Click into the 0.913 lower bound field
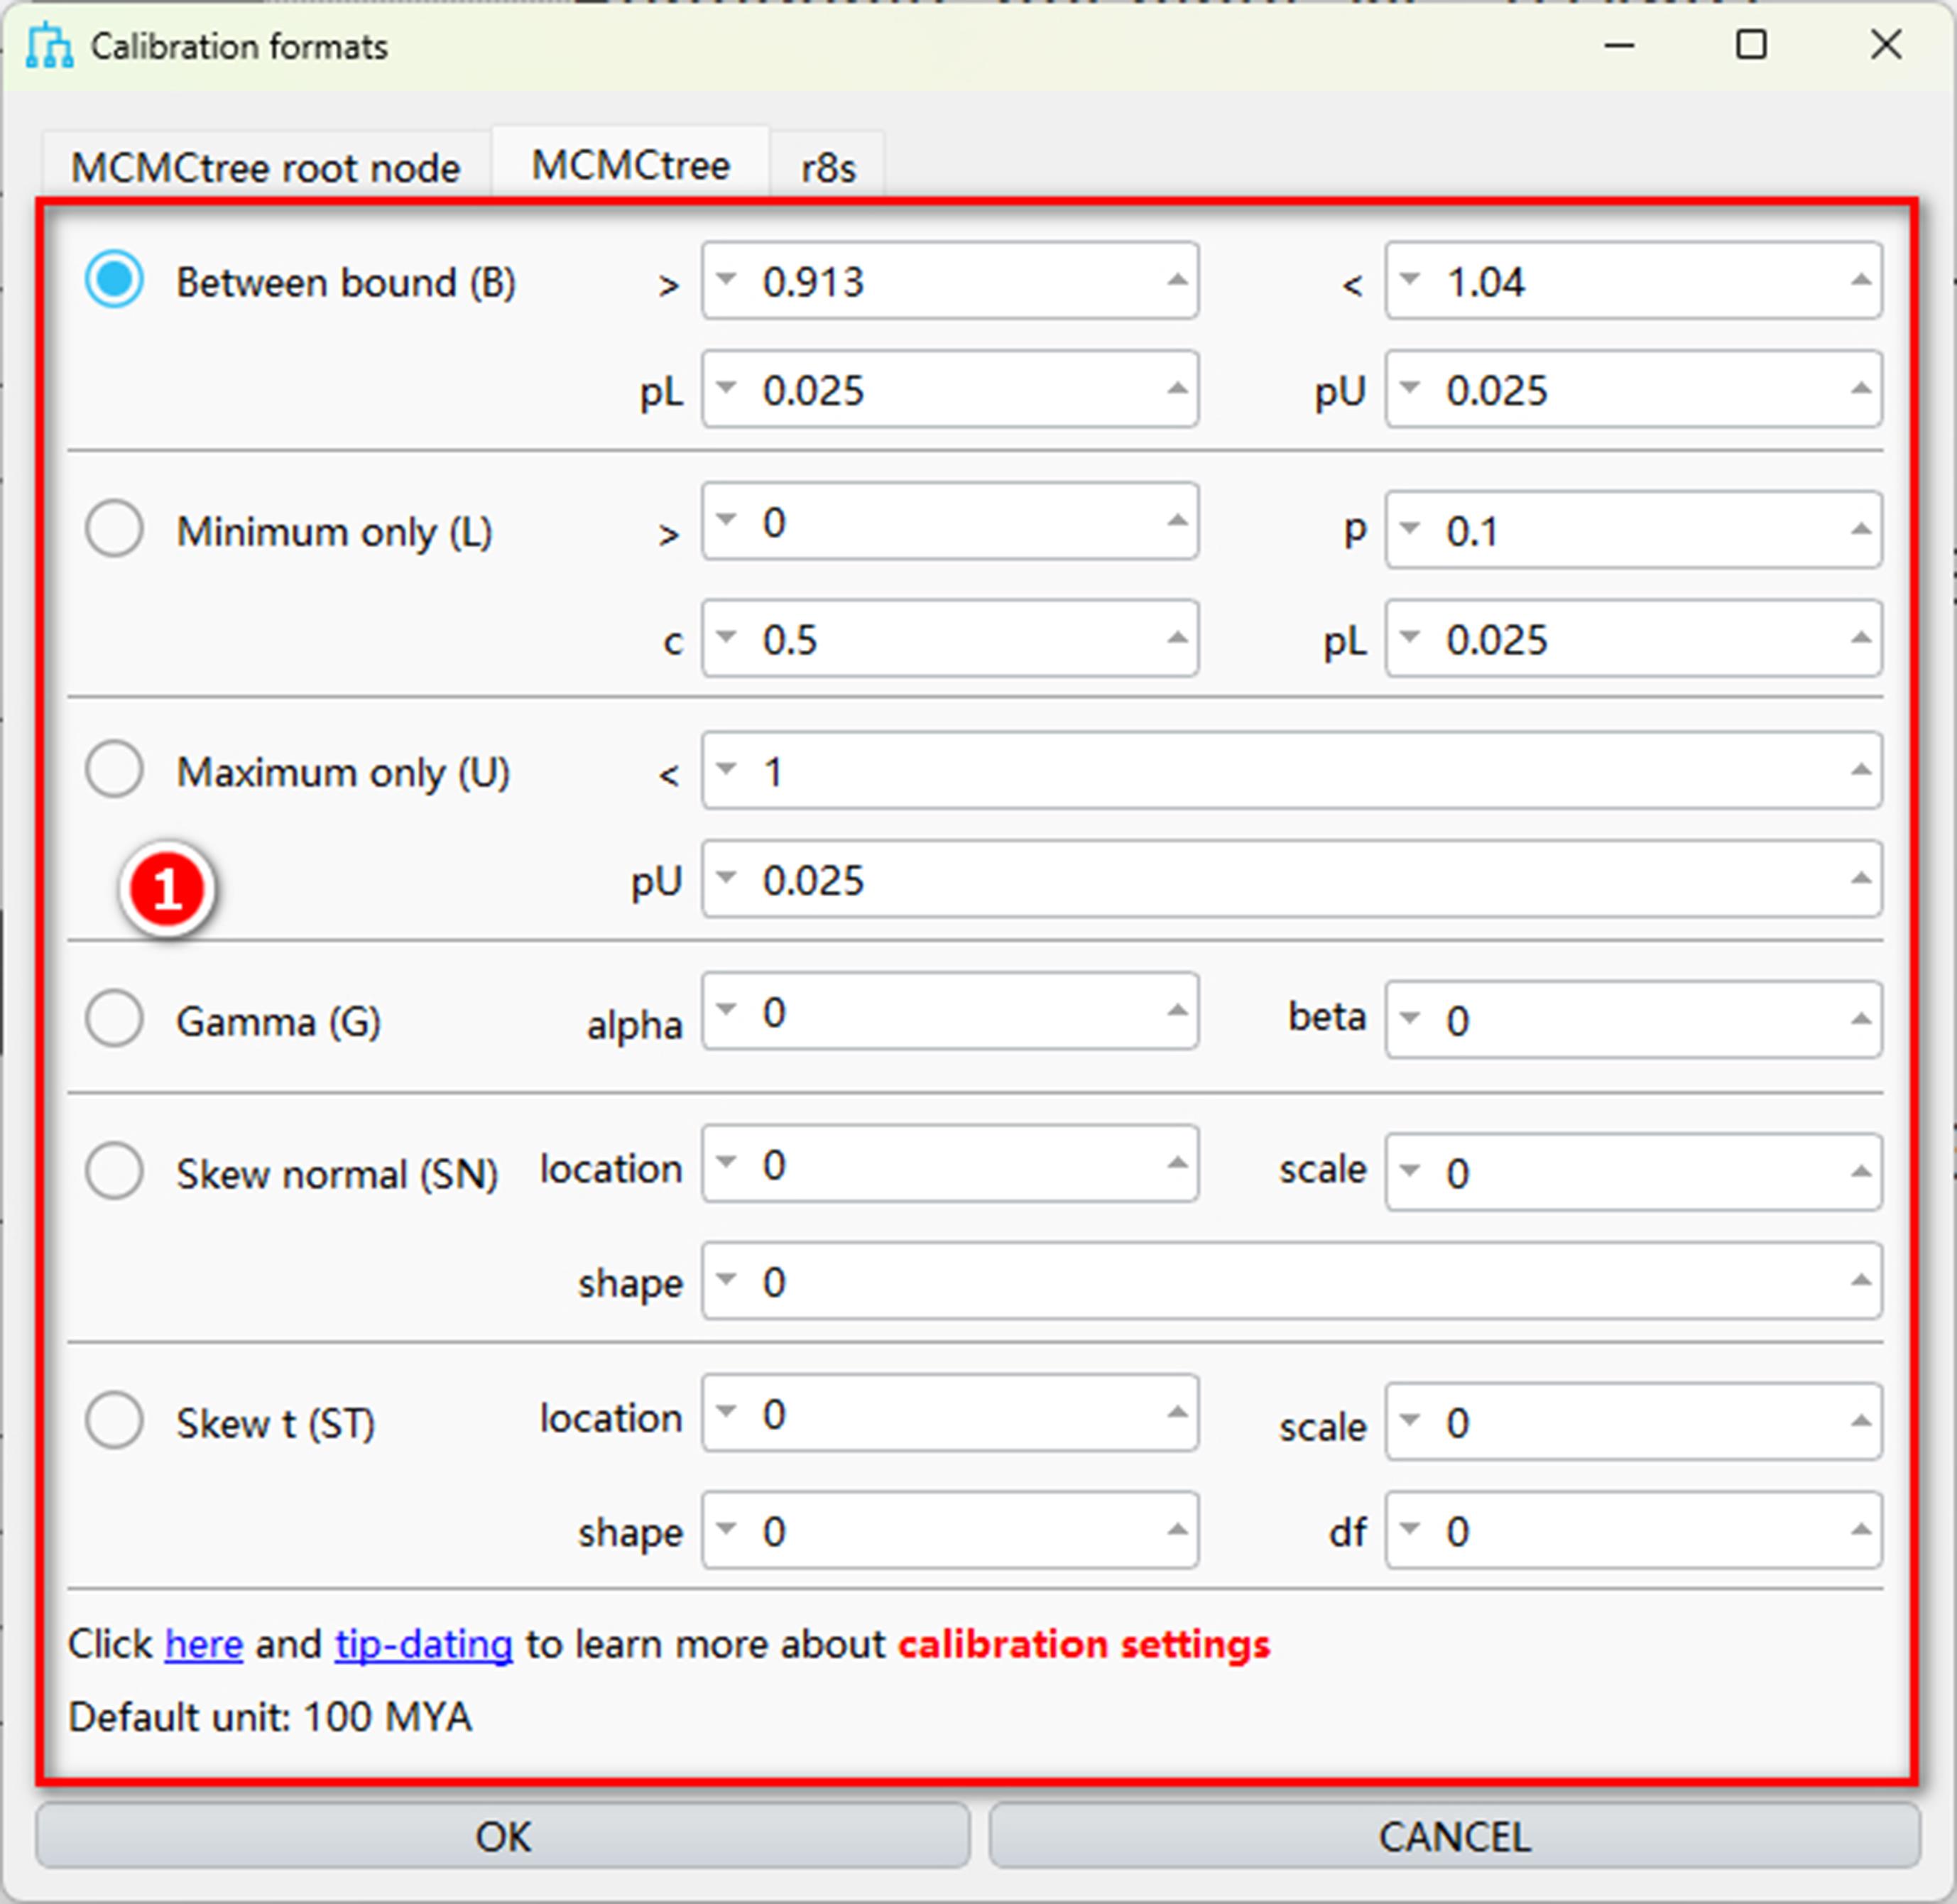The image size is (1957, 1904). click(x=950, y=280)
